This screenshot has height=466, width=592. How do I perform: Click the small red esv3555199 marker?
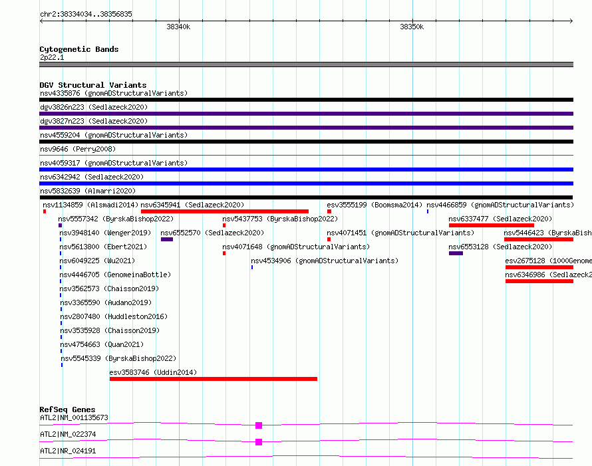329,211
